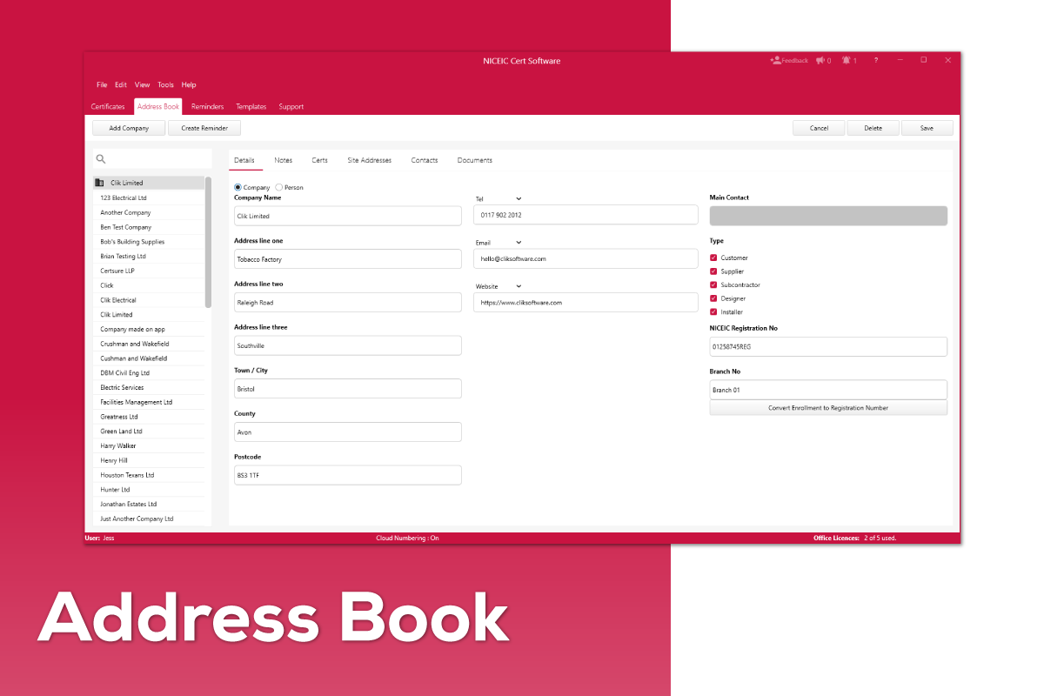Uncheck the Supplier type checkbox
This screenshot has height=696, width=1044.
[713, 271]
